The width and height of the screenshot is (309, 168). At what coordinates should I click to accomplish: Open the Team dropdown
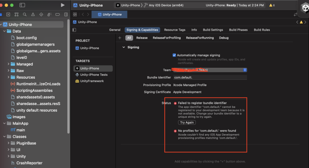[x=210, y=70]
